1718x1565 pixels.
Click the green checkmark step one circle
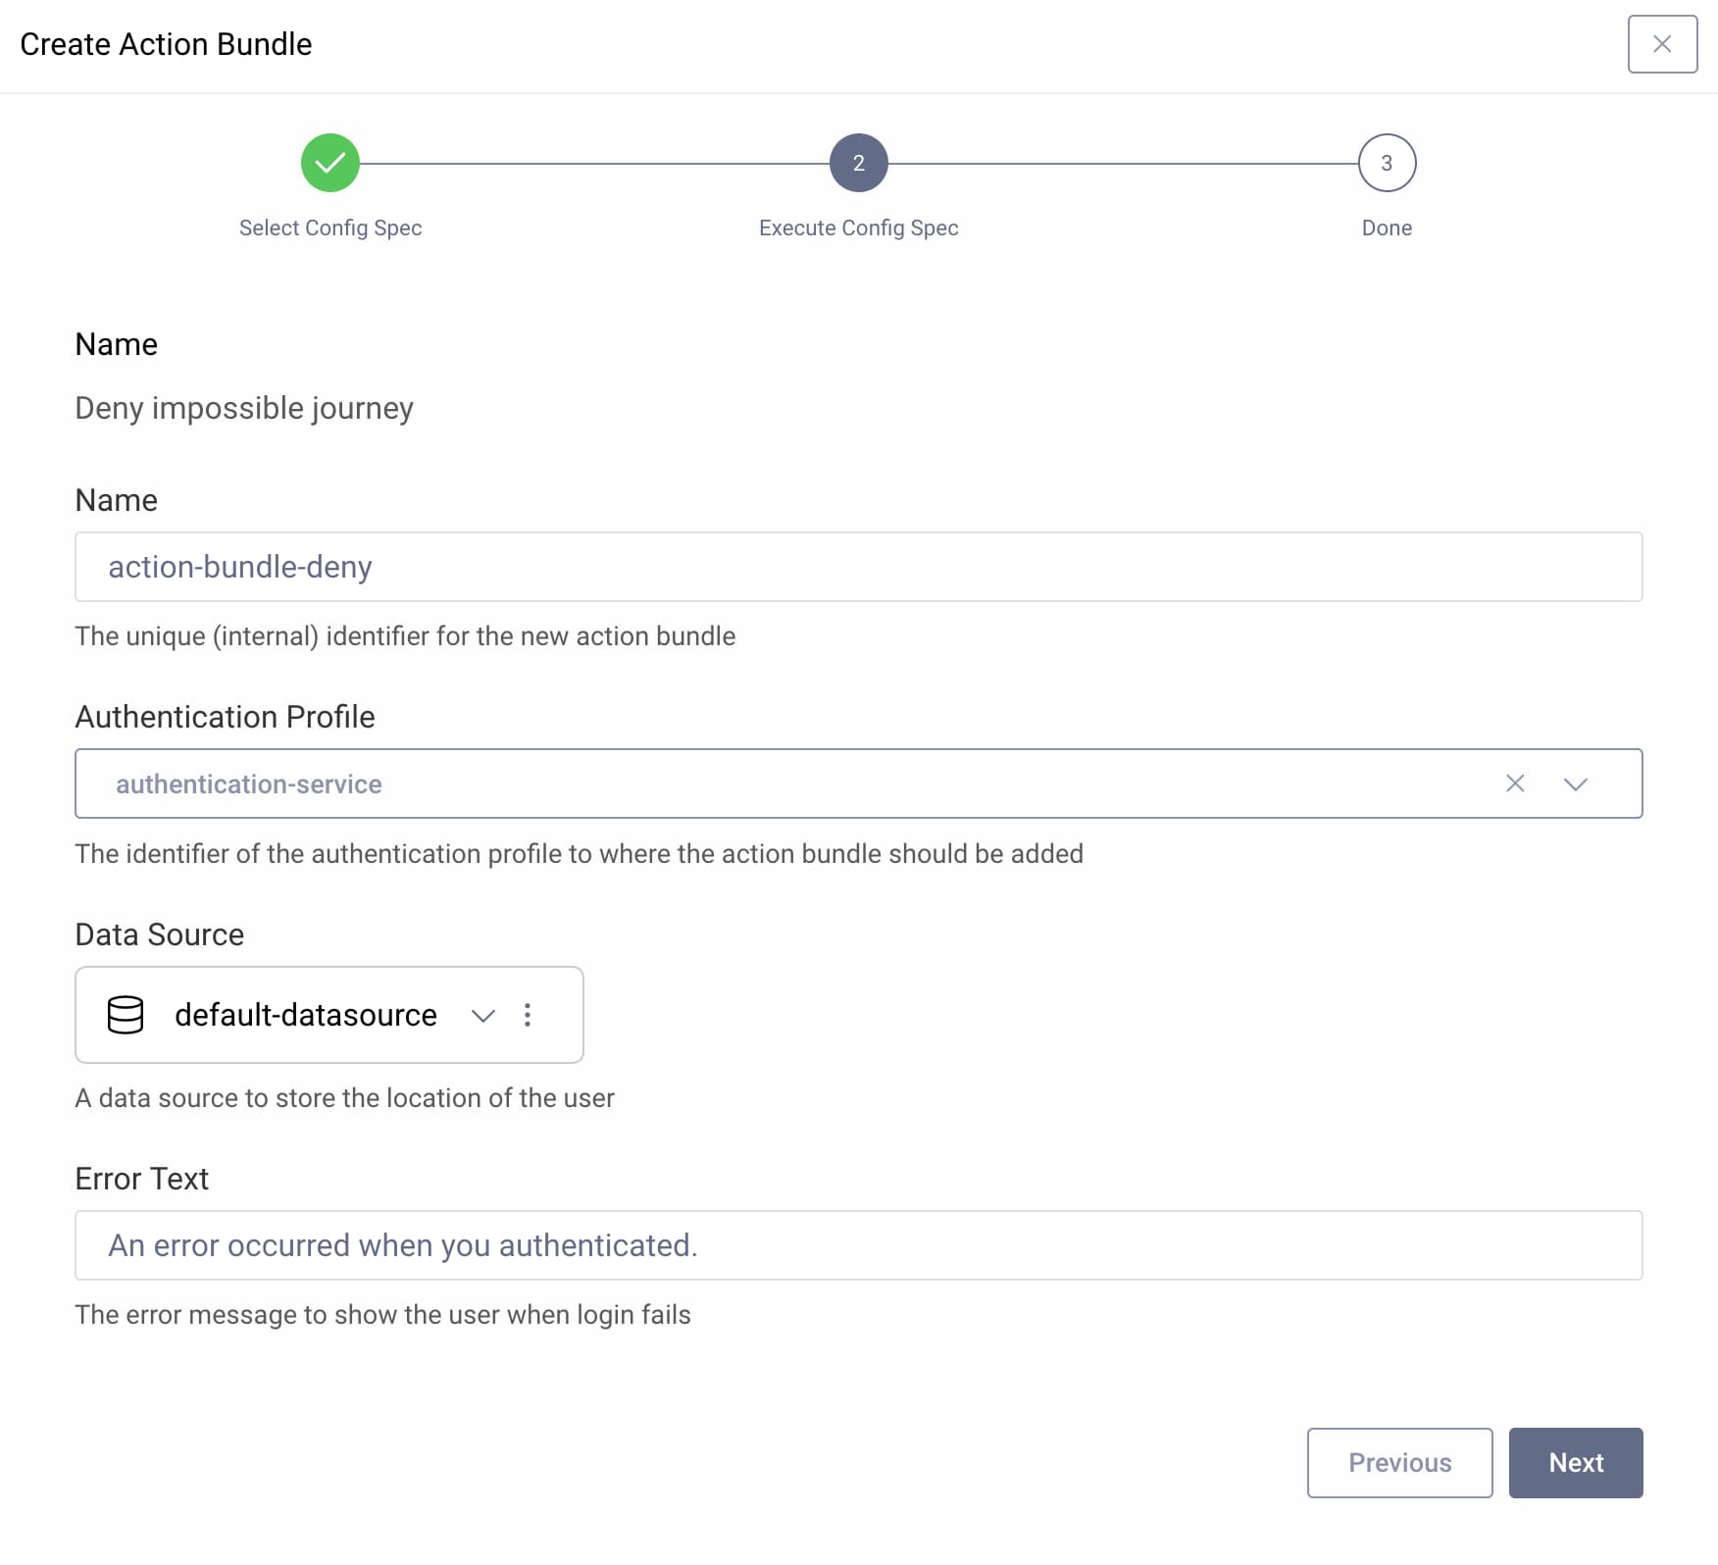(330, 163)
